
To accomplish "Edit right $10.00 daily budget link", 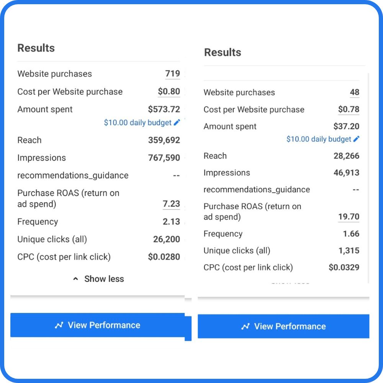I will (319, 139).
